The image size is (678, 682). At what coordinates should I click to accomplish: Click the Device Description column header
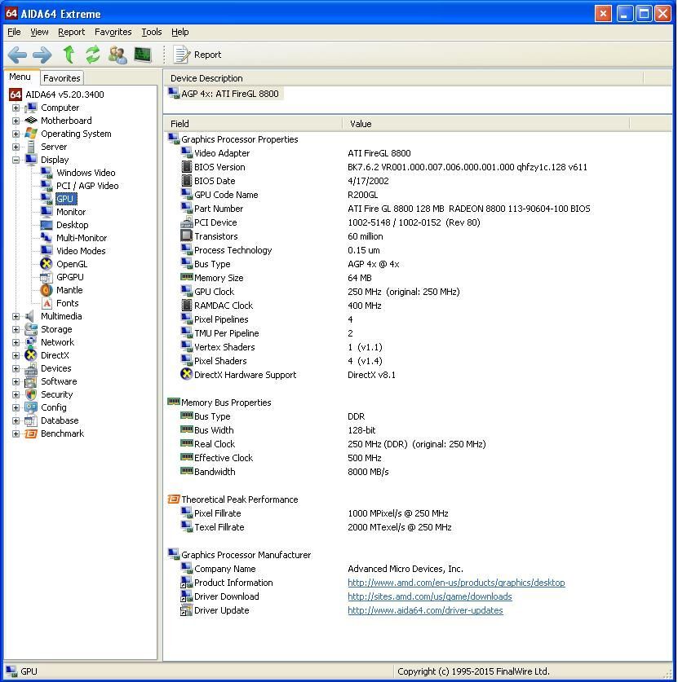[404, 78]
